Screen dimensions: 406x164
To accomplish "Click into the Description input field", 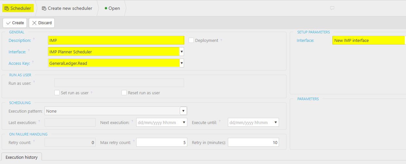I will [x=116, y=40].
